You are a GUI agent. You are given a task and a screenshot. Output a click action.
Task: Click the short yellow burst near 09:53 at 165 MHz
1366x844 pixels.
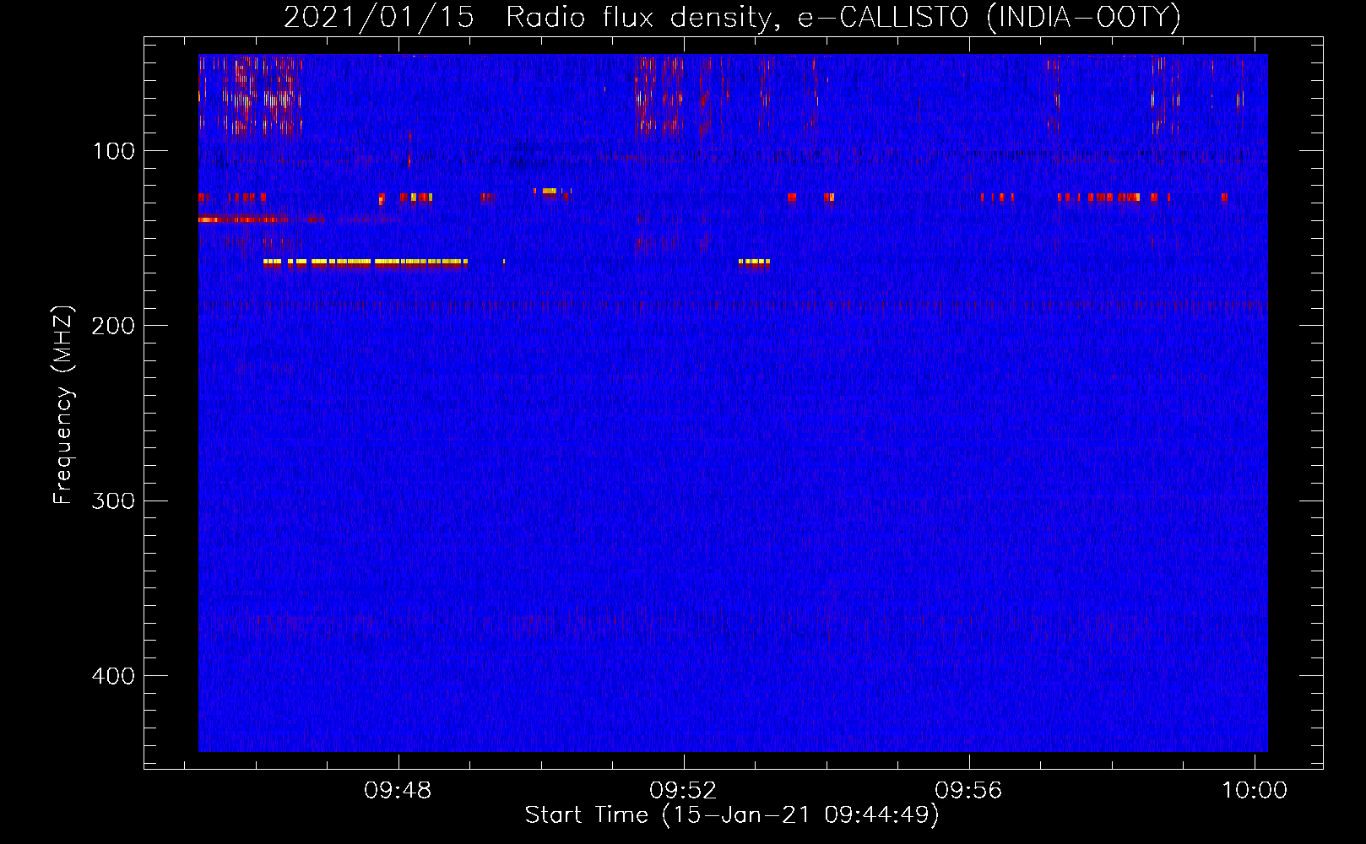point(754,262)
